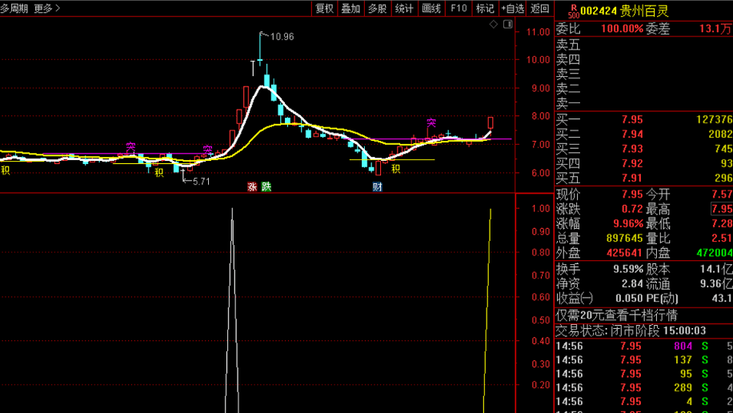Image resolution: width=733 pixels, height=413 pixels.
Task: Click the 卖五 ask level row
Action: pos(643,45)
